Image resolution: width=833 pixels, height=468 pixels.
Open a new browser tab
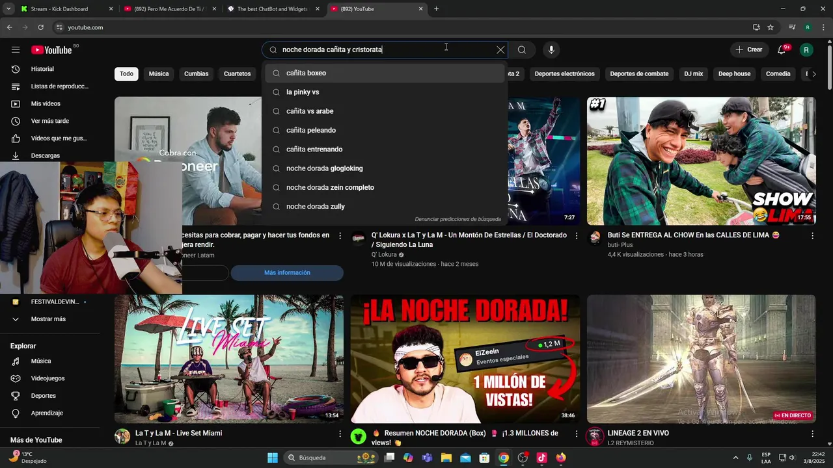[437, 9]
